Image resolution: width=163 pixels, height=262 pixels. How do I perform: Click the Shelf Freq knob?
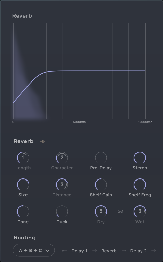point(140,184)
